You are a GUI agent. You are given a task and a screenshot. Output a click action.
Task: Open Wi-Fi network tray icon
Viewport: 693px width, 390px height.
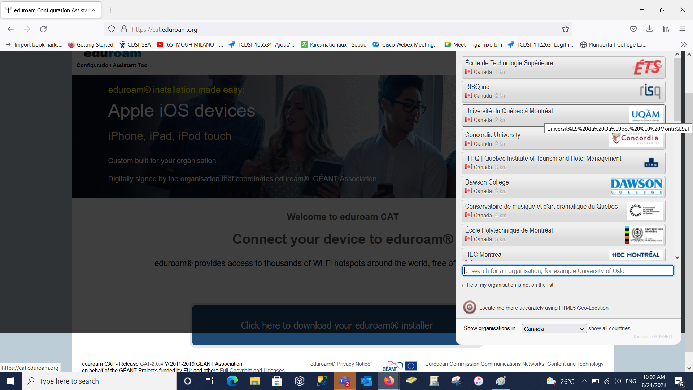[607, 381]
